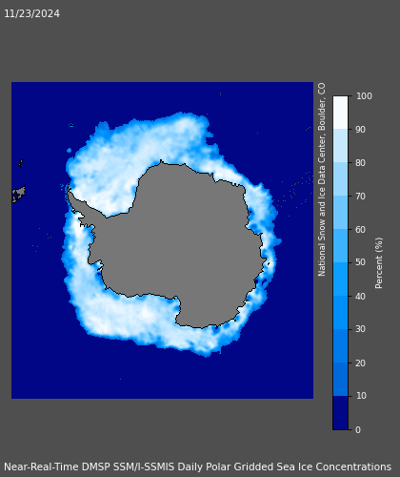Screen dimensions: 400x477
Task: Click the gray Antarctica continent center
Action: pos(184,241)
